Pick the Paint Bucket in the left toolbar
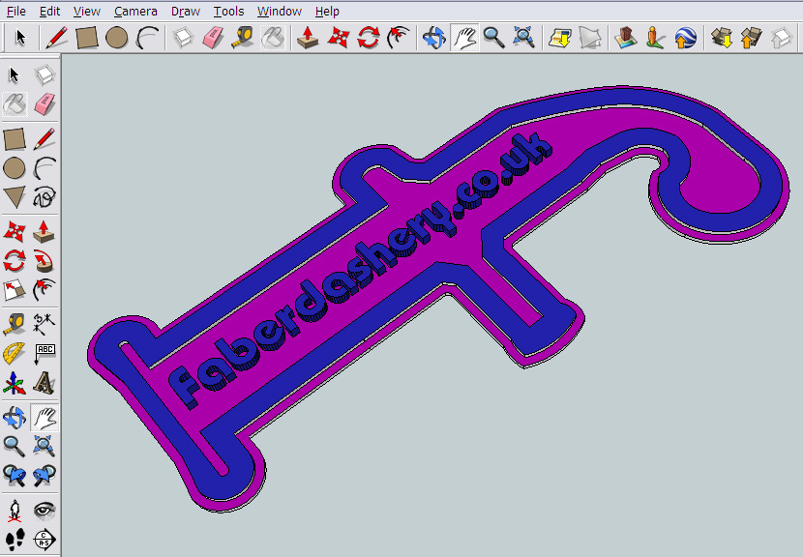This screenshot has height=557, width=803. pos(15,104)
